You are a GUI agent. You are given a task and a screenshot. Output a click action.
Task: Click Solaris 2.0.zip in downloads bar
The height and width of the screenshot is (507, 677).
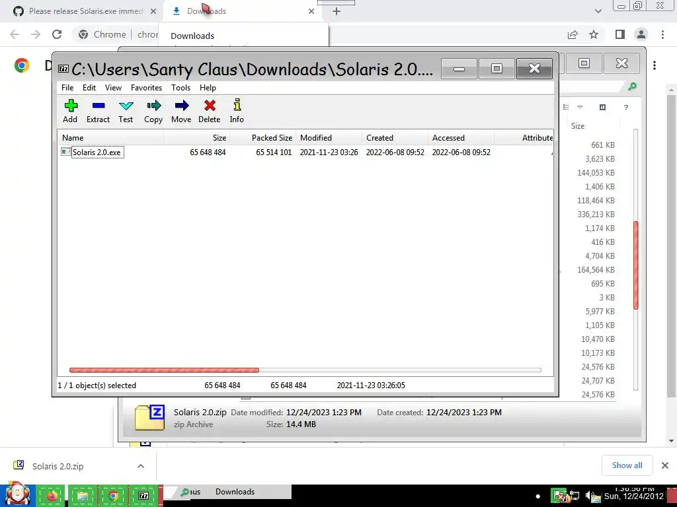(58, 466)
